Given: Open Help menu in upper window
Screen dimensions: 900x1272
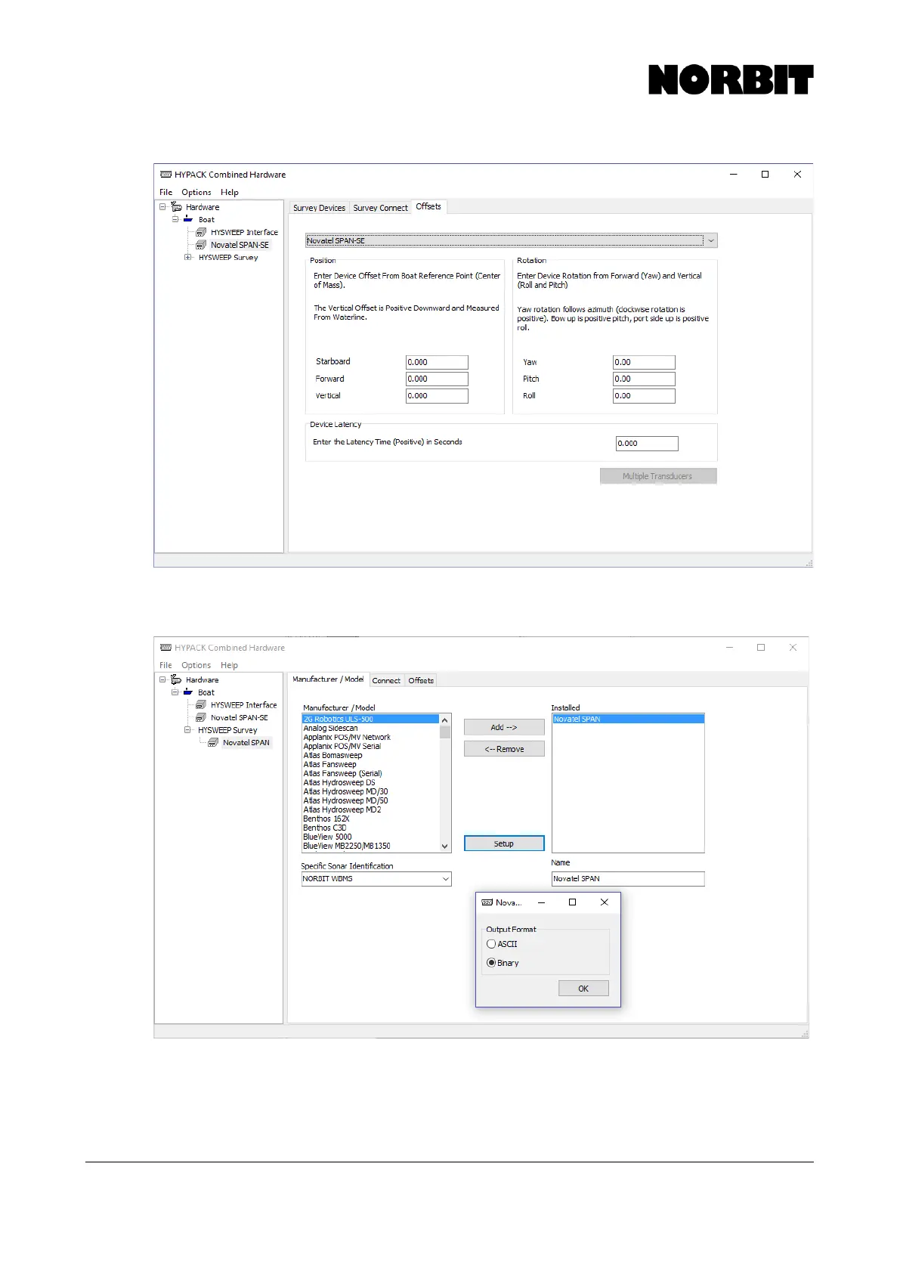Looking at the screenshot, I should click(230, 192).
